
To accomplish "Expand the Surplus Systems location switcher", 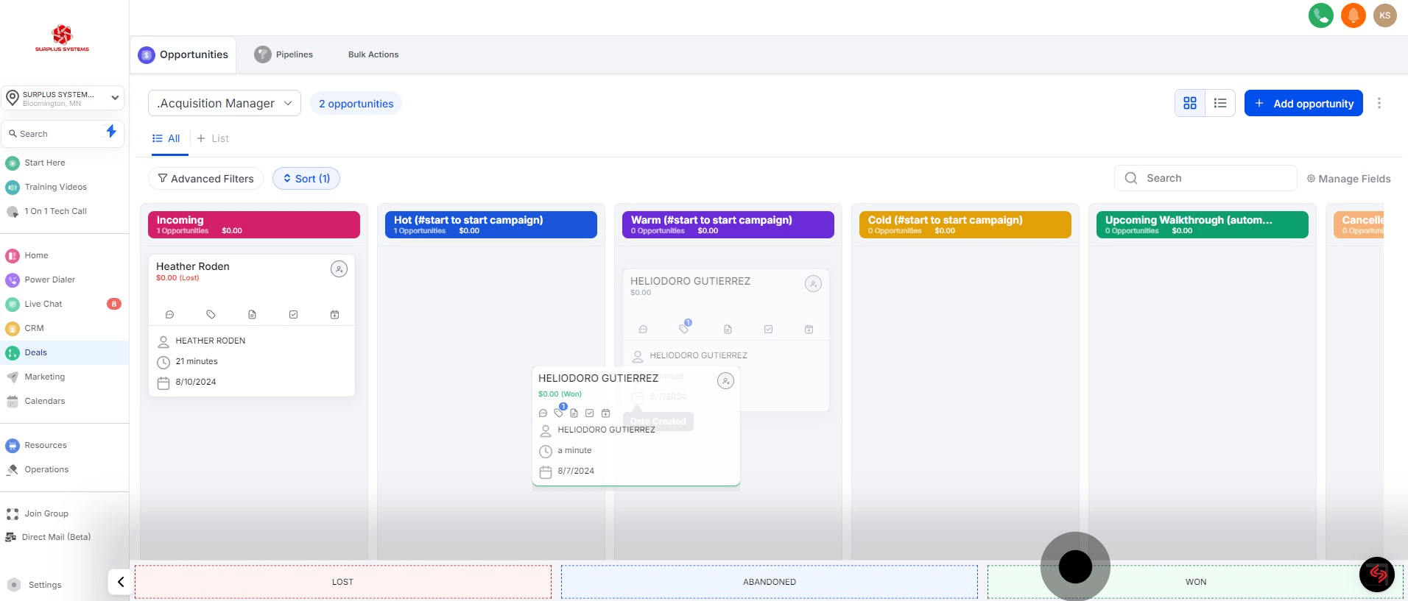I will tap(63, 98).
